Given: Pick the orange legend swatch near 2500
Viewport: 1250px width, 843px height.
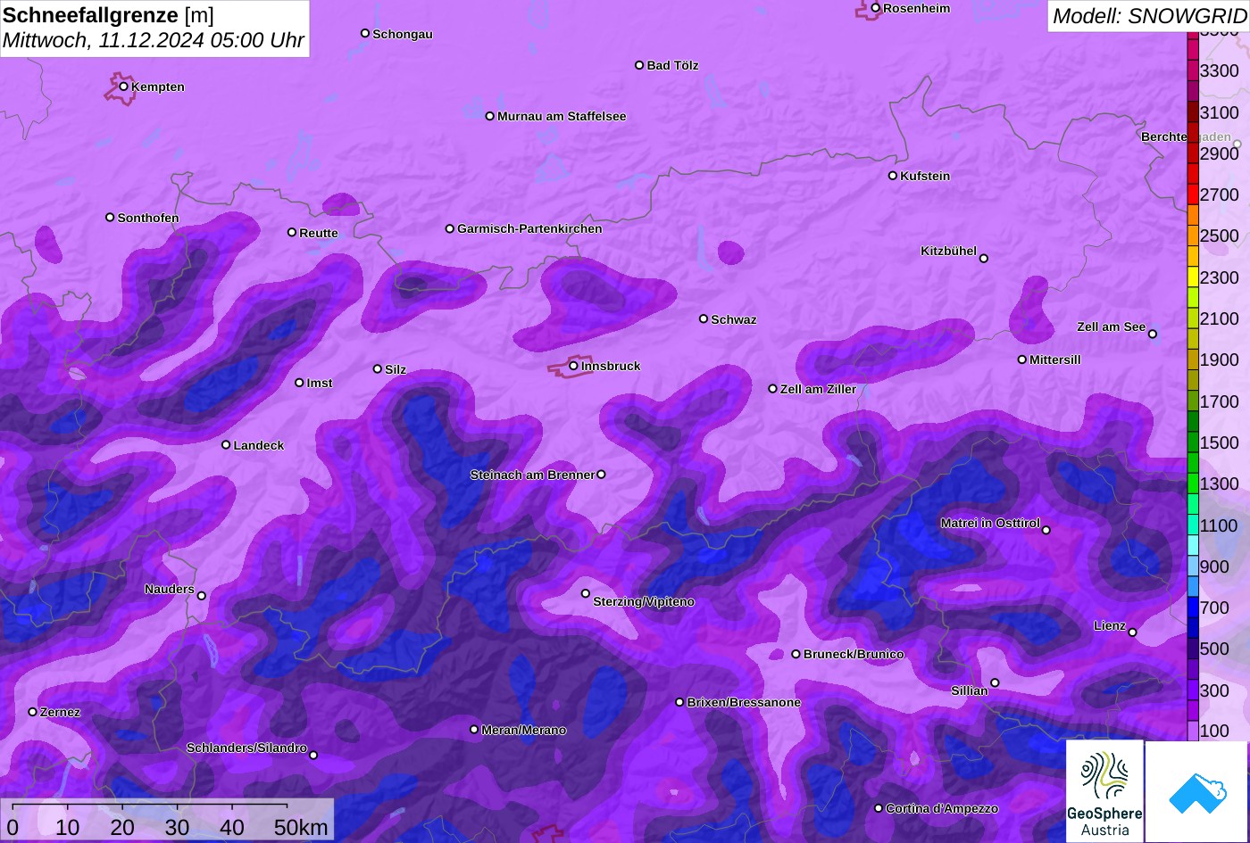Looking at the screenshot, I should [1193, 236].
